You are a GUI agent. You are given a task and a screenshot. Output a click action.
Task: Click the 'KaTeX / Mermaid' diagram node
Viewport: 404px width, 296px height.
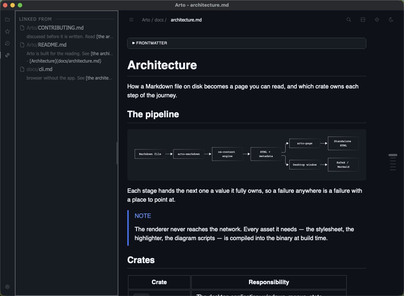pyautogui.click(x=343, y=165)
